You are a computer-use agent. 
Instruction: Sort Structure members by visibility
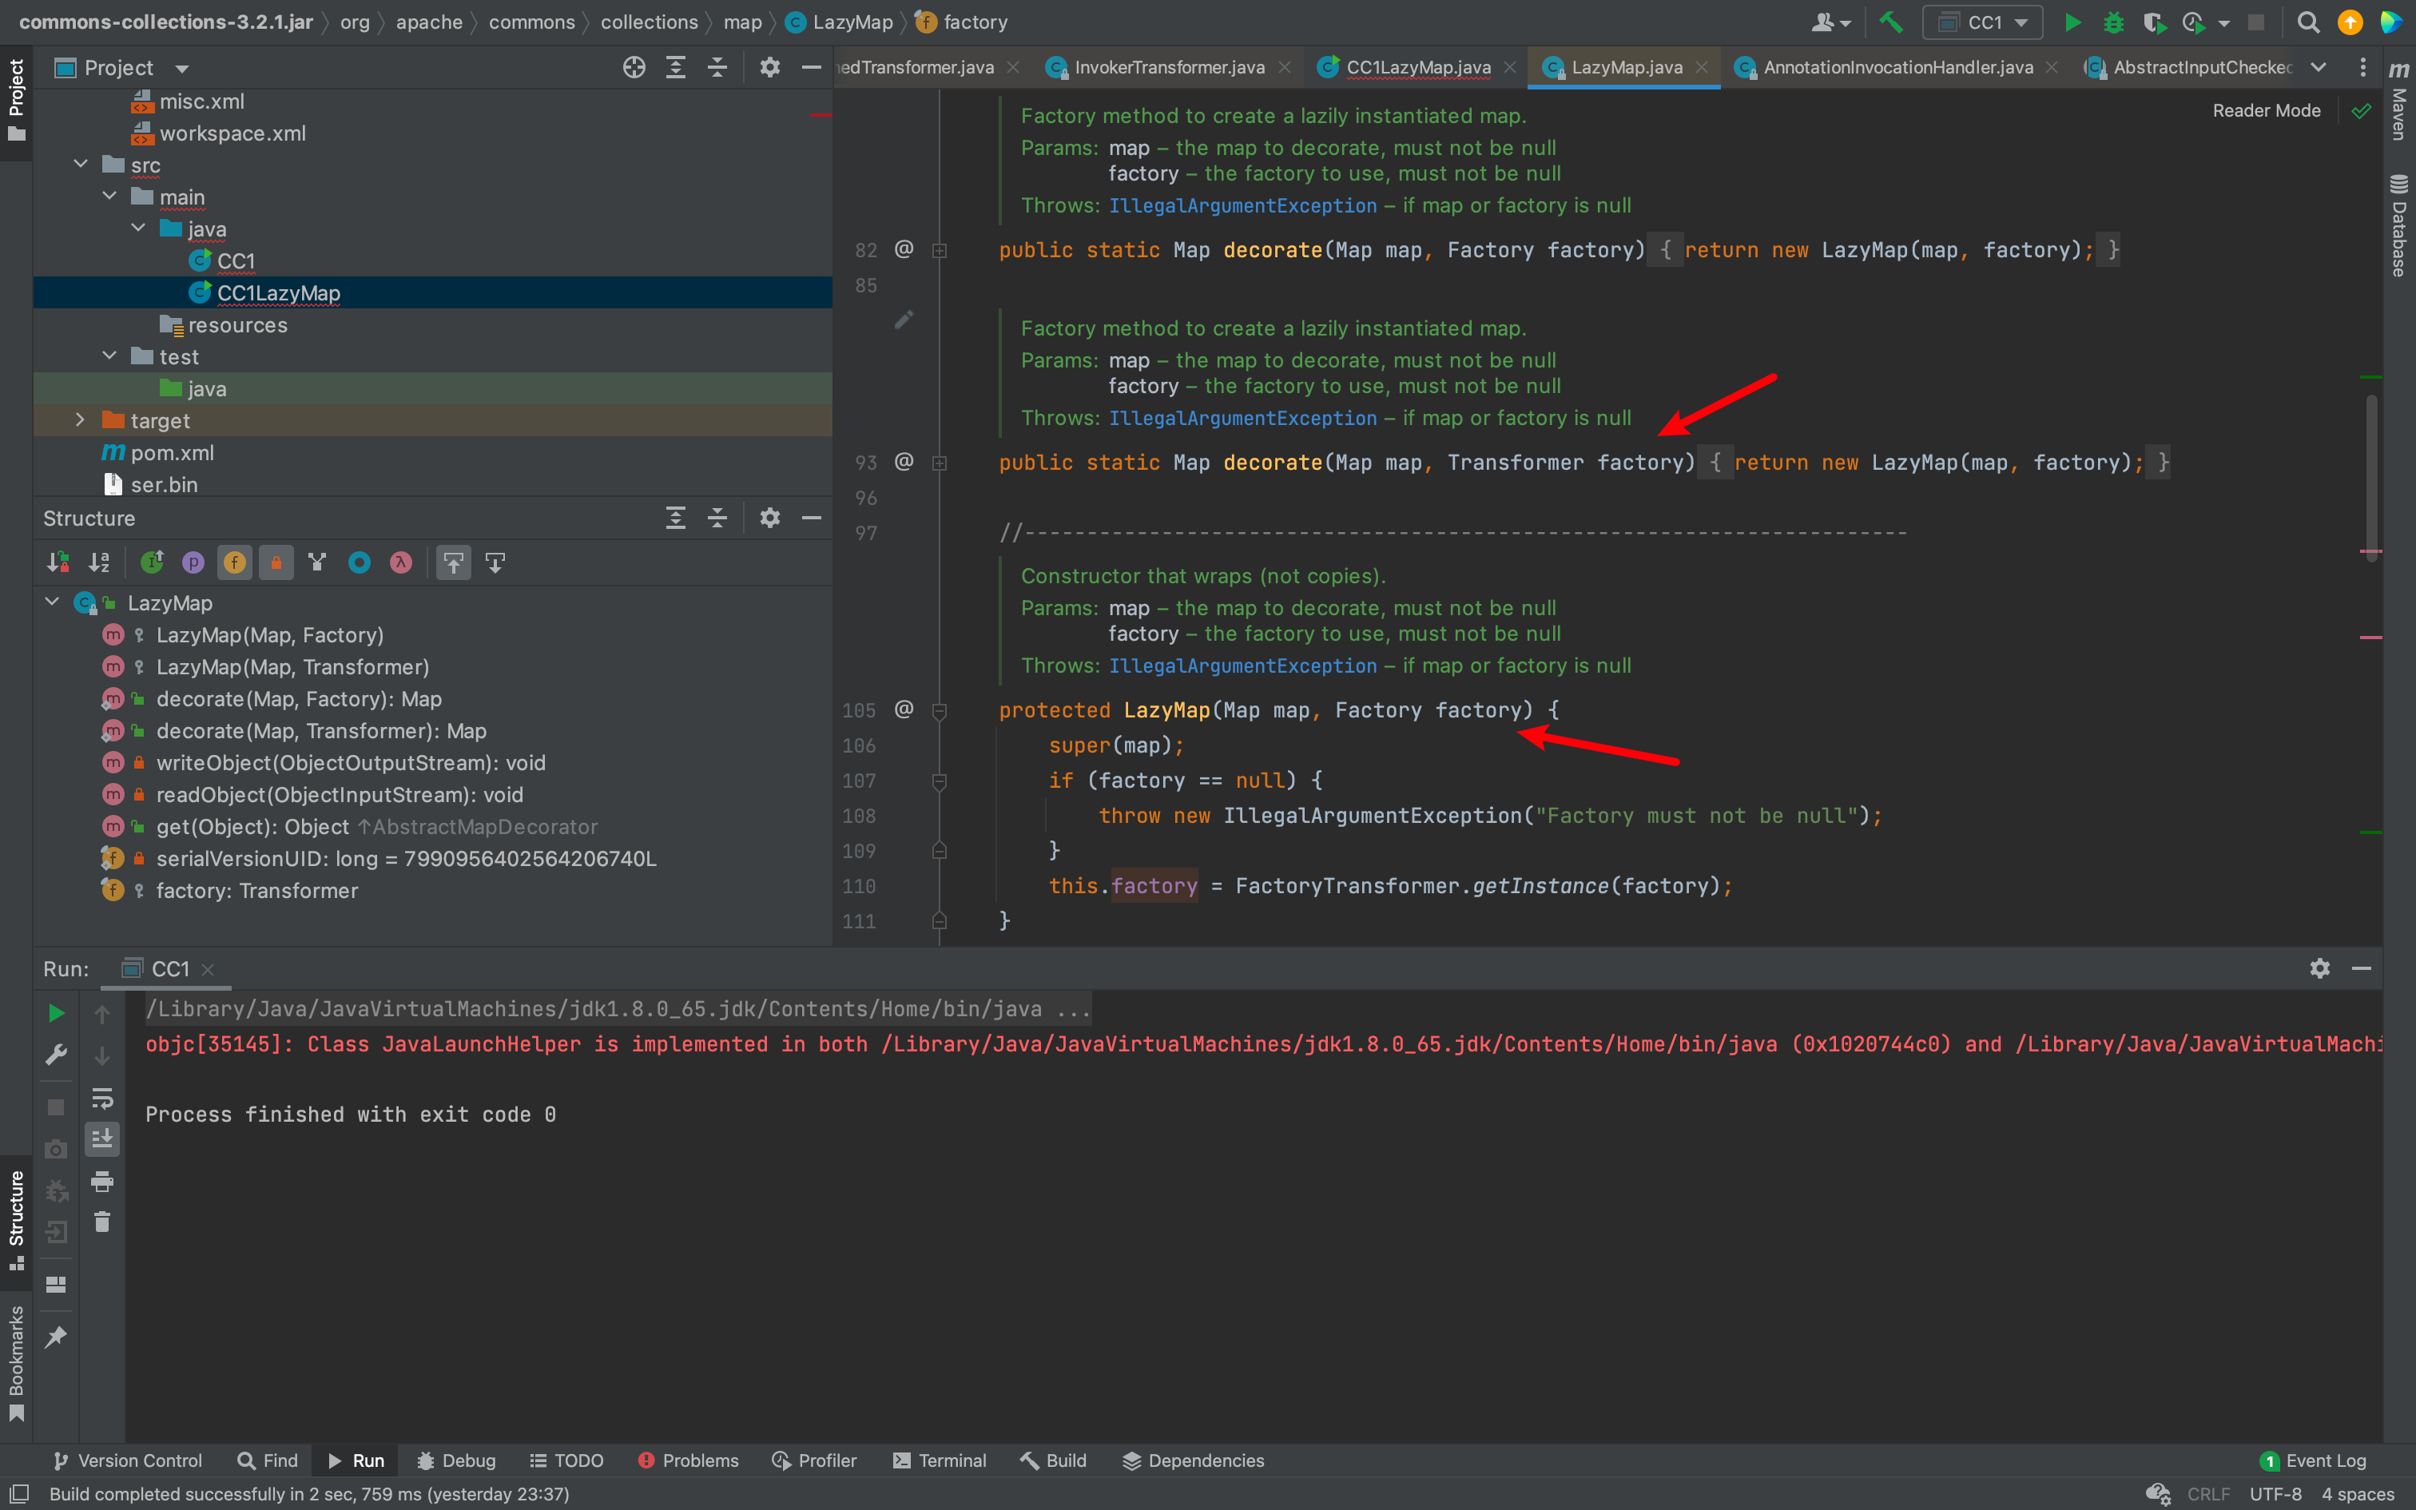(x=58, y=562)
